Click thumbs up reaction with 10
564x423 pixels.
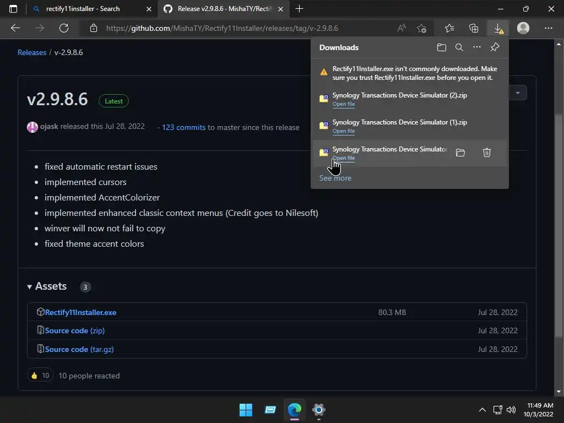pyautogui.click(x=40, y=376)
